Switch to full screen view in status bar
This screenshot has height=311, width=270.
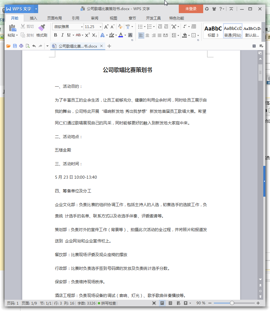[154, 303]
